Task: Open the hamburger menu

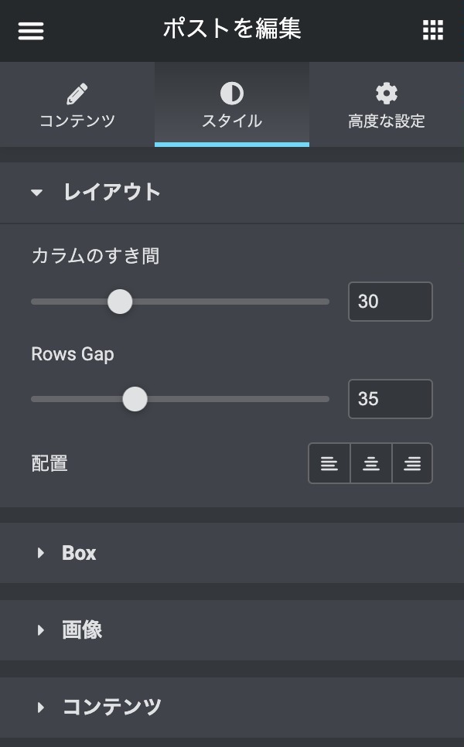Action: (31, 30)
